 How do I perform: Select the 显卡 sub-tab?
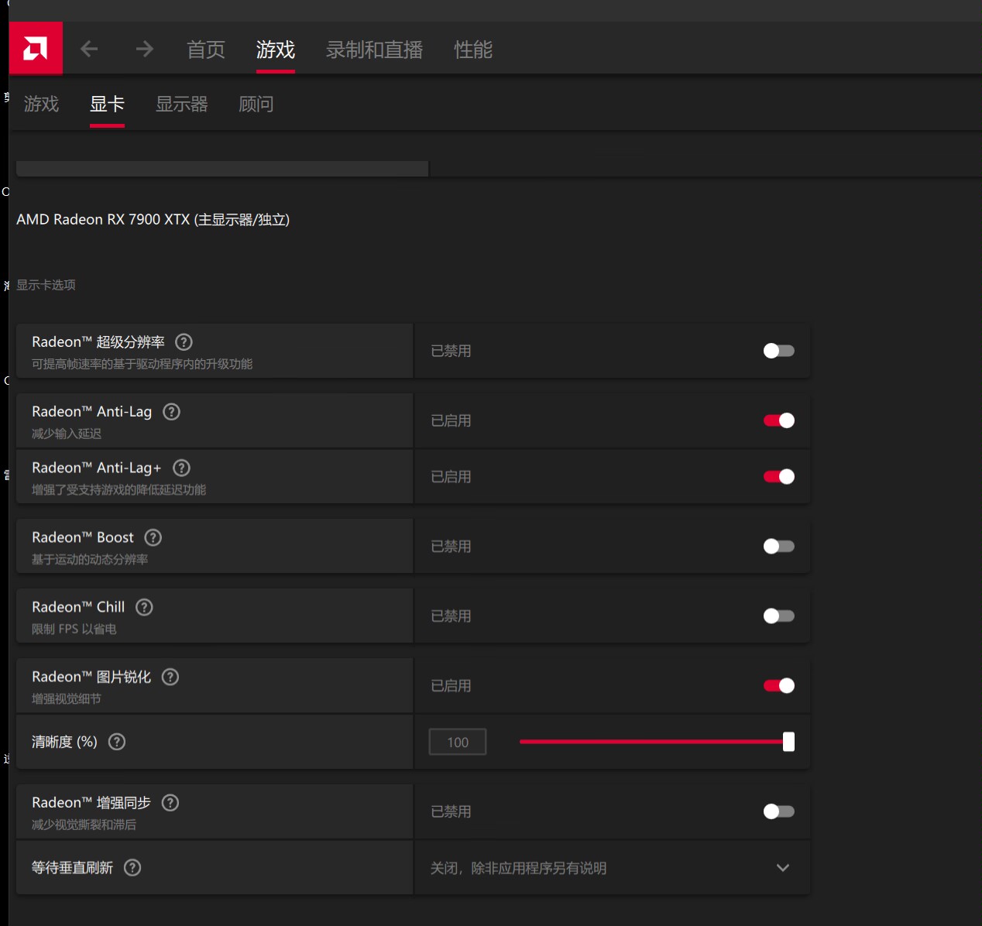[x=107, y=104]
